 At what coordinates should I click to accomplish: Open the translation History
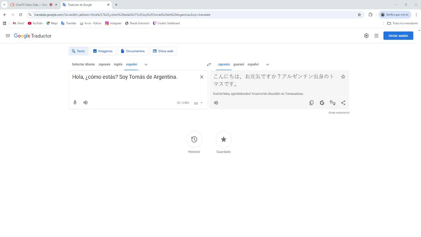tap(194, 140)
